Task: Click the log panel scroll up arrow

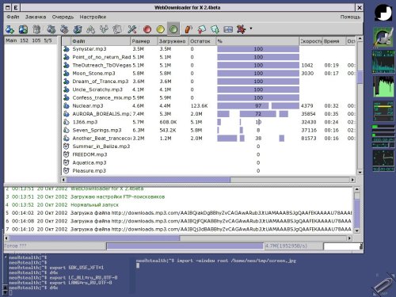Action: (356, 189)
